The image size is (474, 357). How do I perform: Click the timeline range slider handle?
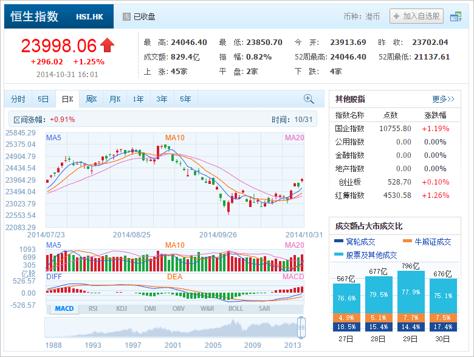coord(301,327)
